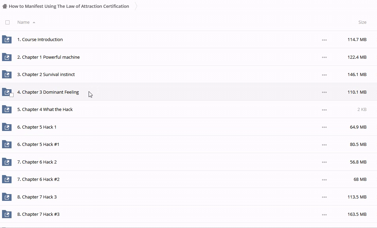This screenshot has width=377, height=228.
Task: Click the folder icon for Chapter 2 Survival instinct
Action: point(7,75)
